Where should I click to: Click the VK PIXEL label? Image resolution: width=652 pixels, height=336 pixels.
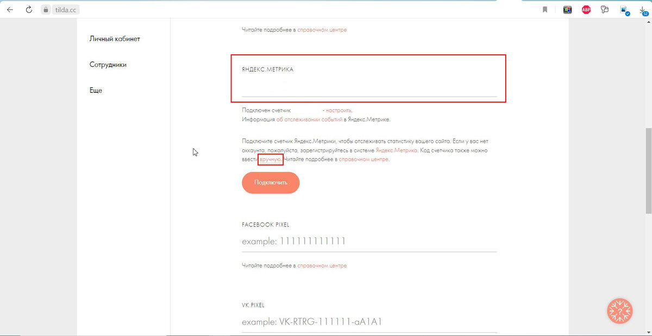pos(253,306)
